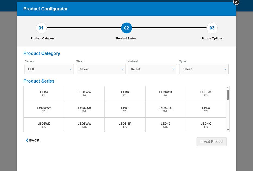Open the Series dropdown showing LED
Viewport: 253px width, 171px height.
pos(49,69)
